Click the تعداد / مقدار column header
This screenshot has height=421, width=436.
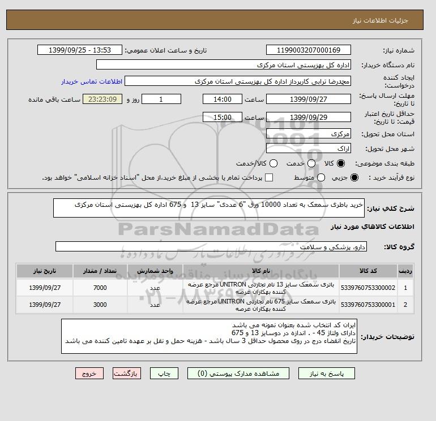100,271
